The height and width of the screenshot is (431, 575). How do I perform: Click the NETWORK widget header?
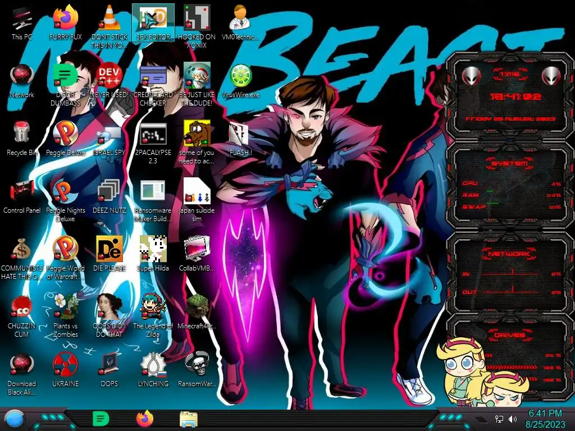tap(510, 253)
